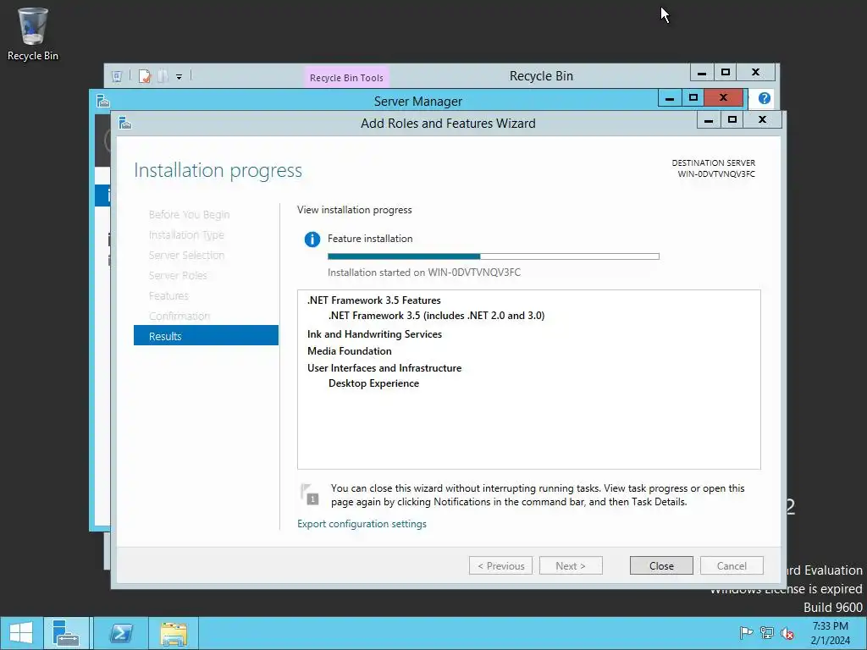The width and height of the screenshot is (867, 650).
Task: Click the Properties quick access icon in Recycle Bin
Action: click(x=145, y=76)
